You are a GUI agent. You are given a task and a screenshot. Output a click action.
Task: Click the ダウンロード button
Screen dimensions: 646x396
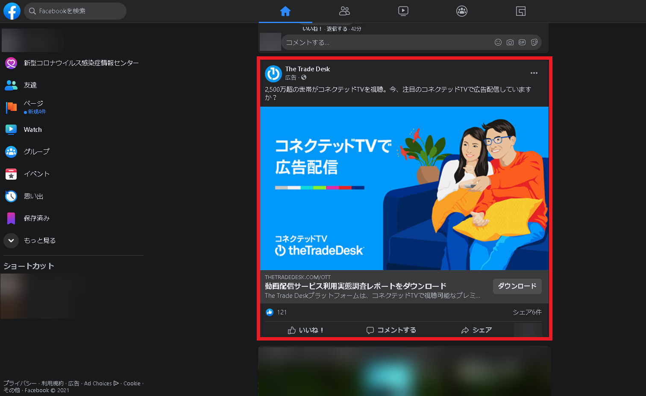tap(517, 286)
